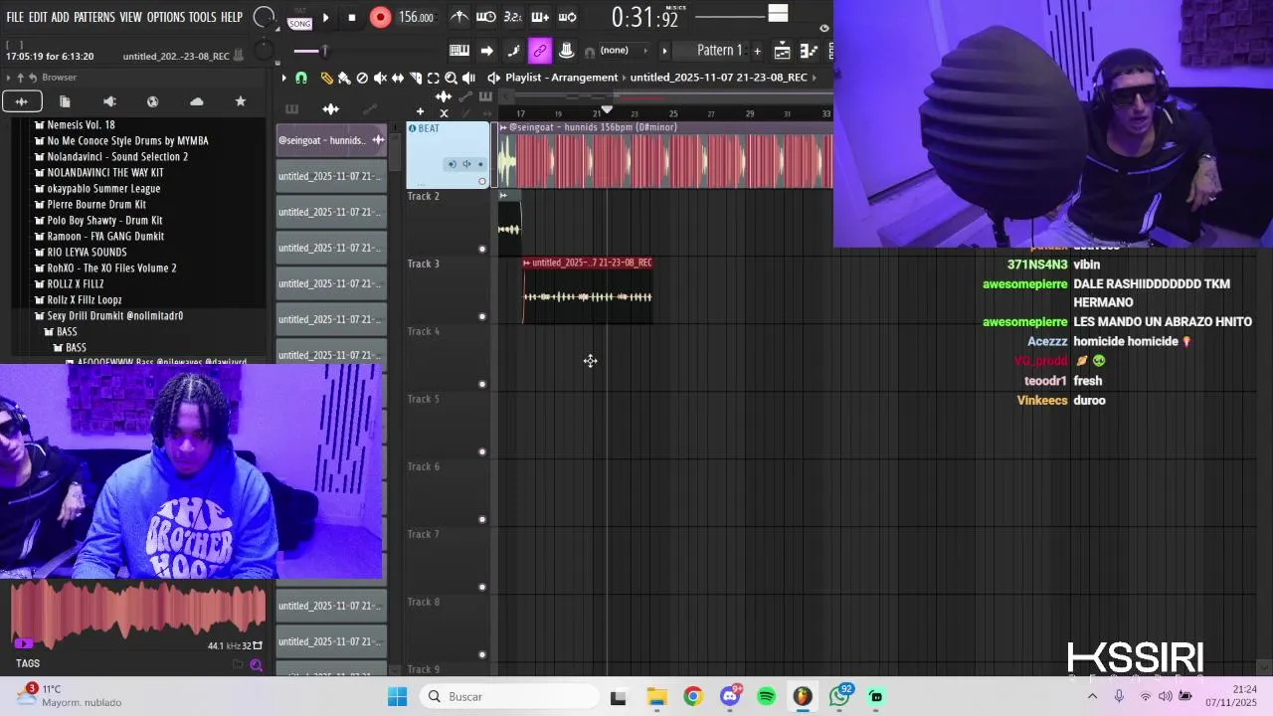
Task: Mute Track 3 using its dot switch
Action: 482,317
